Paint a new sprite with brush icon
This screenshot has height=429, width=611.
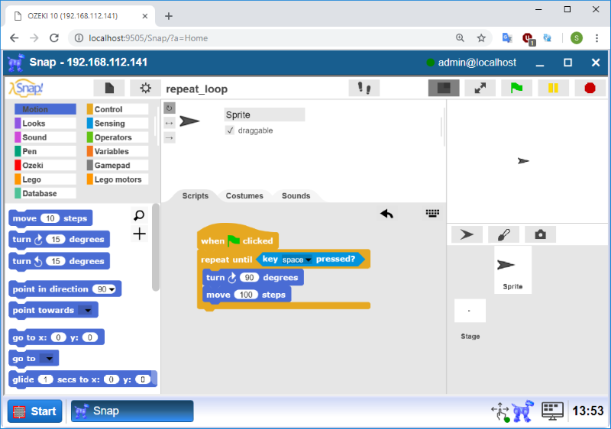click(503, 234)
